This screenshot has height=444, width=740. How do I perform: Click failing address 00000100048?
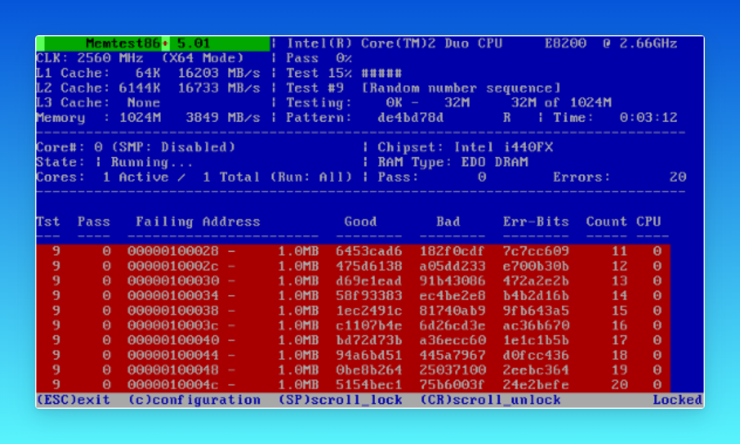(x=173, y=369)
